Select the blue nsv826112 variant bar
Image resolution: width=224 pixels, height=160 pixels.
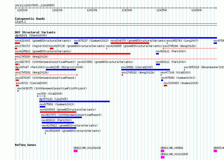[158, 64]
